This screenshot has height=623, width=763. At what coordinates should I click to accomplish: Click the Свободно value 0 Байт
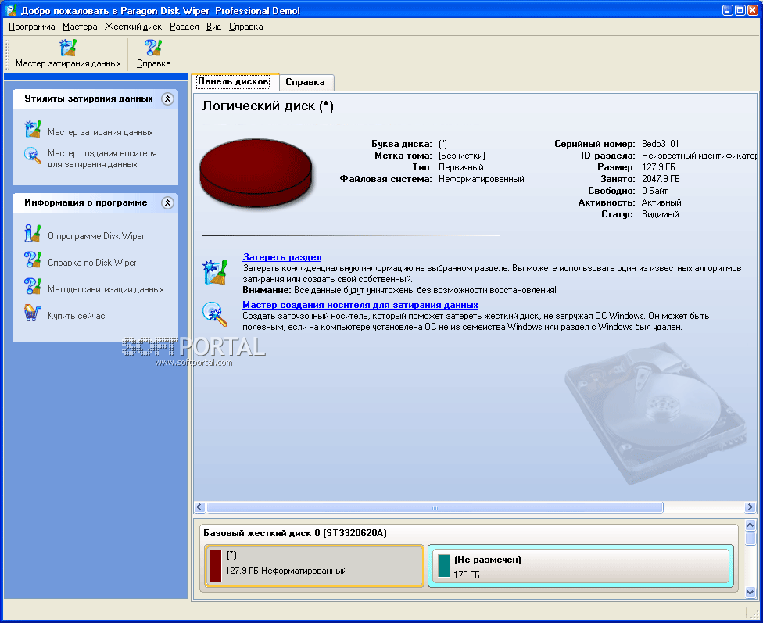click(x=654, y=191)
